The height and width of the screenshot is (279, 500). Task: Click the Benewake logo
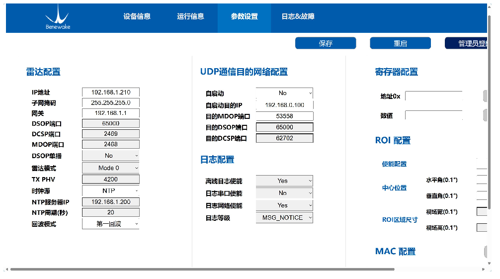(x=58, y=18)
